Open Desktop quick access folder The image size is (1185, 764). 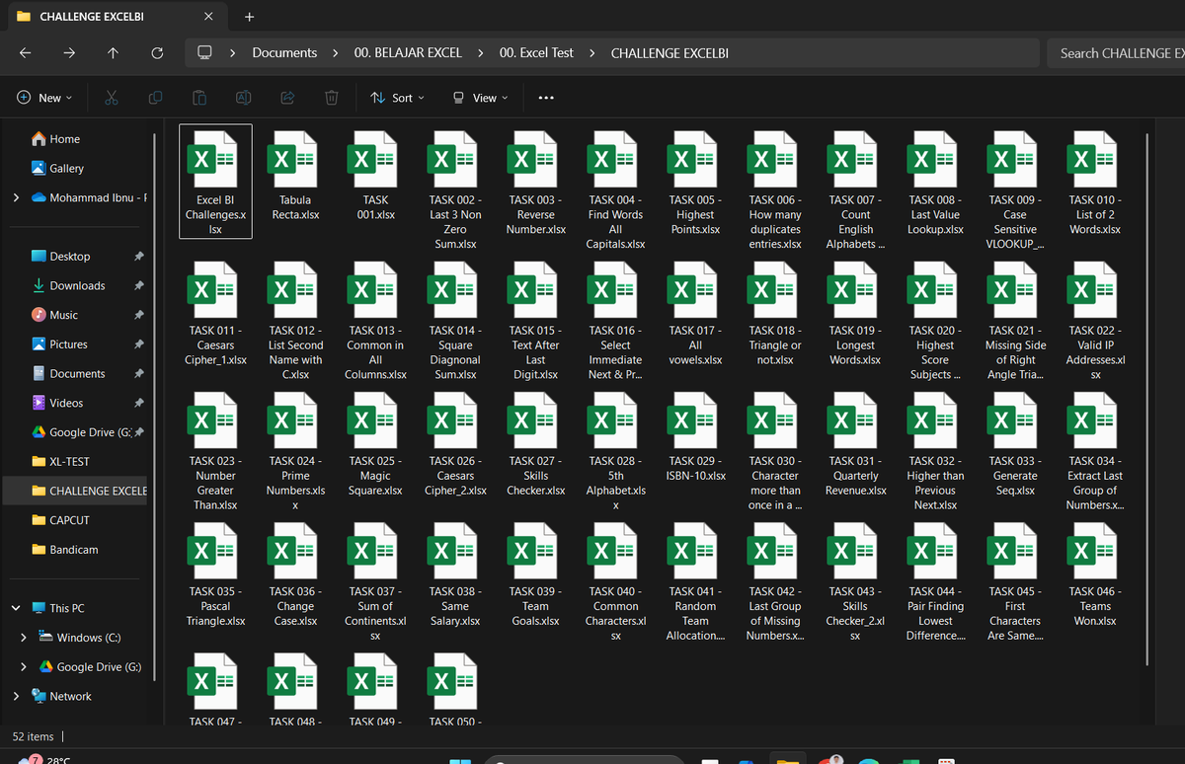tap(69, 257)
